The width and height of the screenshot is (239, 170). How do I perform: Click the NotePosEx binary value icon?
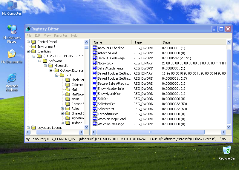[x=95, y=63]
